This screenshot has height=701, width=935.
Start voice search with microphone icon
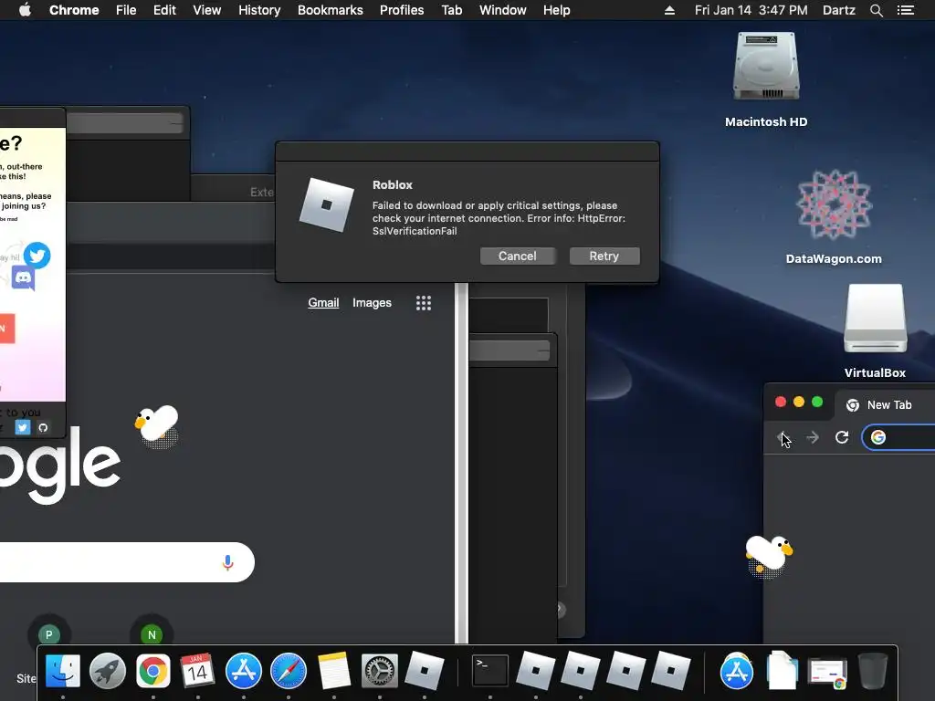[227, 562]
